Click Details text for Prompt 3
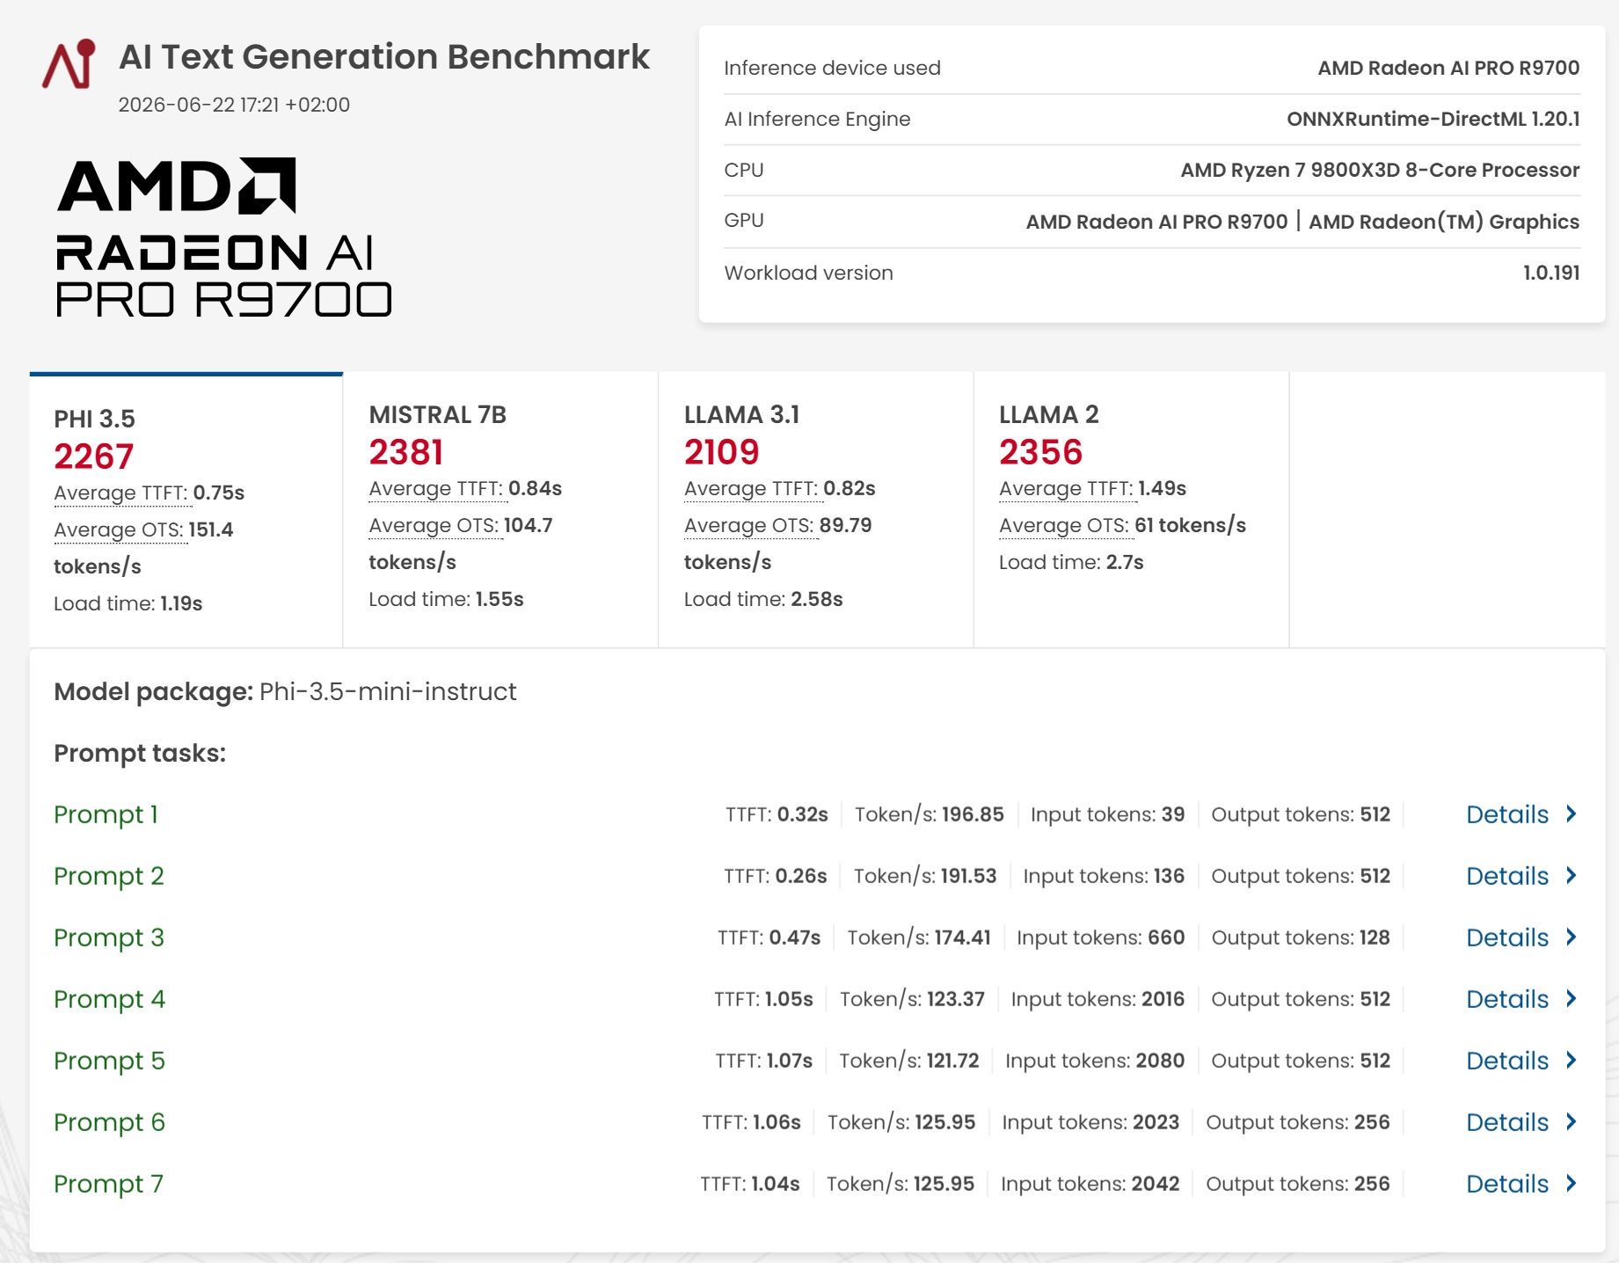Image resolution: width=1619 pixels, height=1263 pixels. pos(1506,938)
